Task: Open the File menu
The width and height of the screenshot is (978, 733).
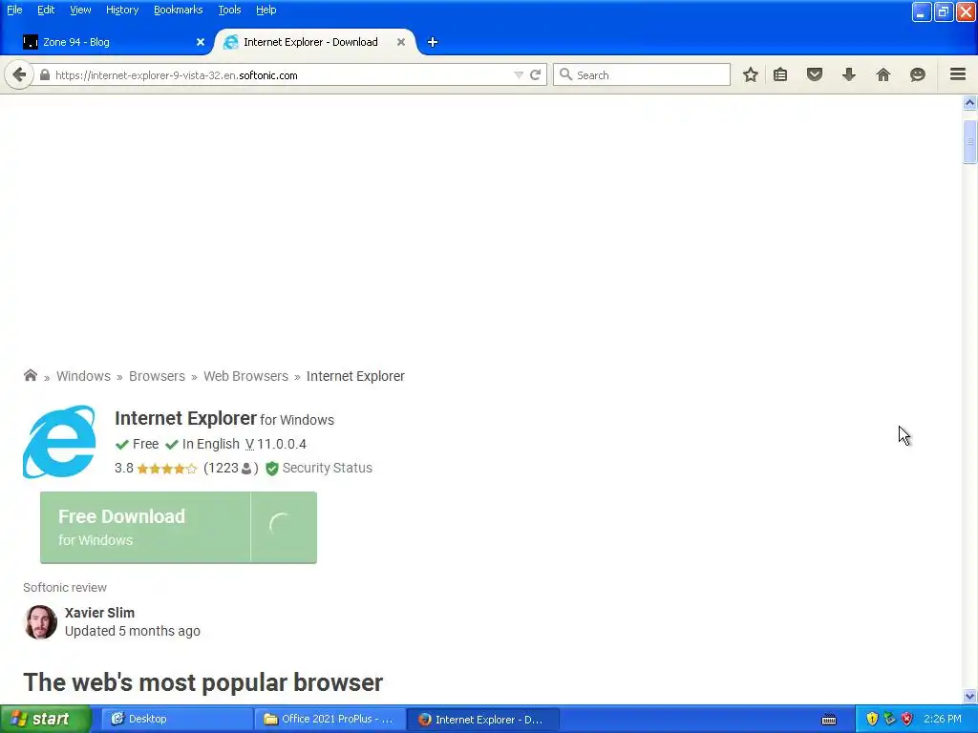Action: click(14, 10)
